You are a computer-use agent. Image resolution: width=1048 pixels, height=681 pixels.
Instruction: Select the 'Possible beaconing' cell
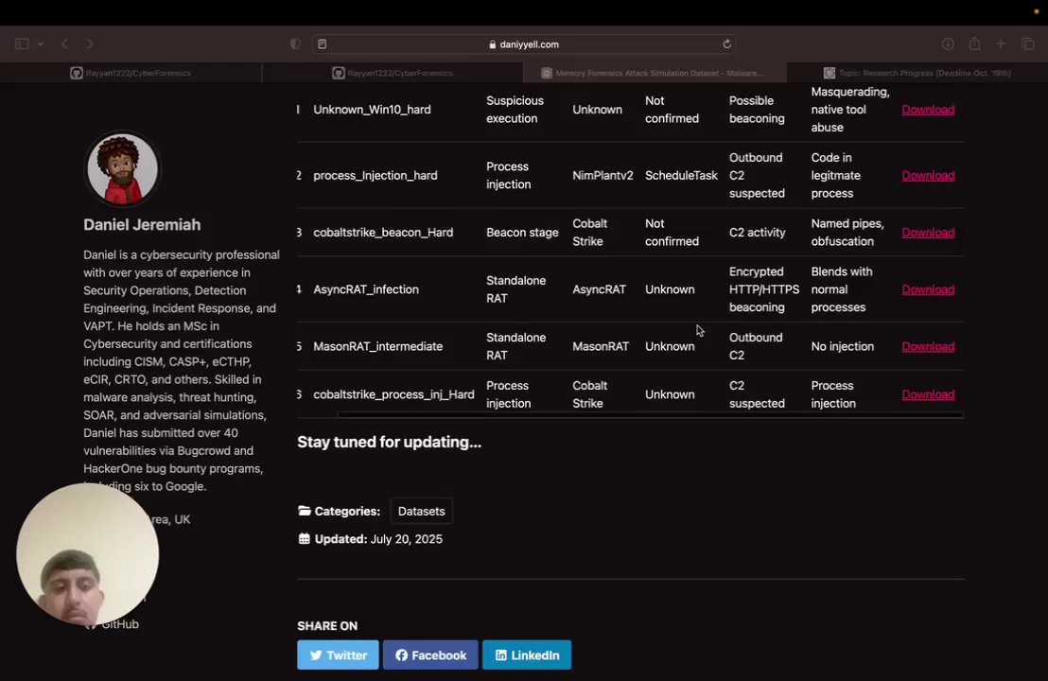pyautogui.click(x=757, y=110)
